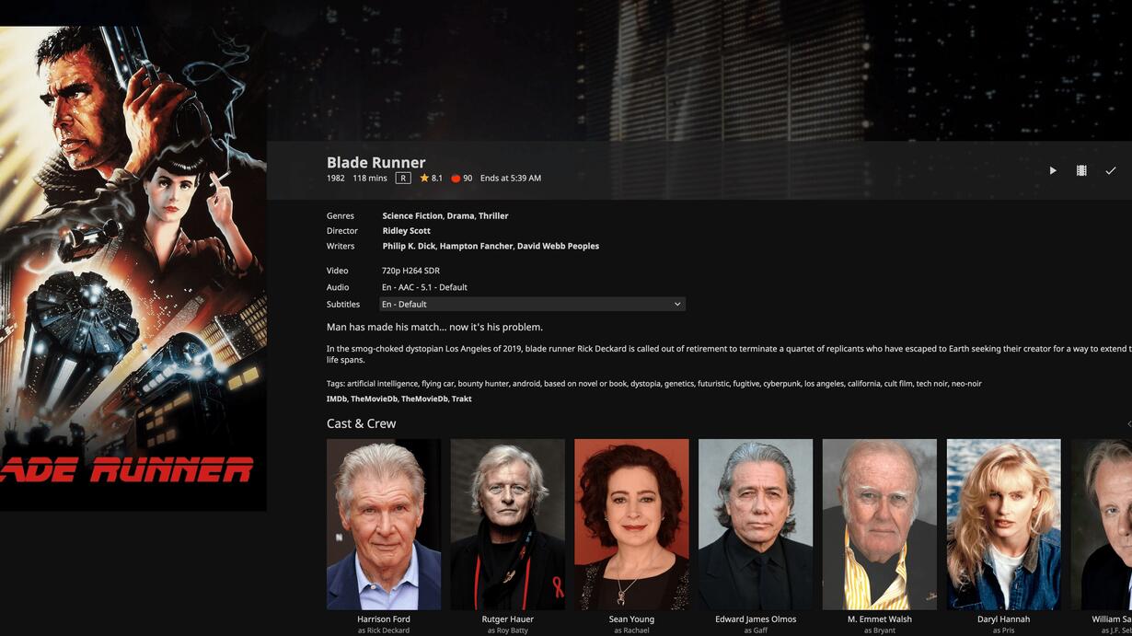The width and height of the screenshot is (1132, 636).
Task: Play the Blade Runner movie
Action: pos(1053,170)
